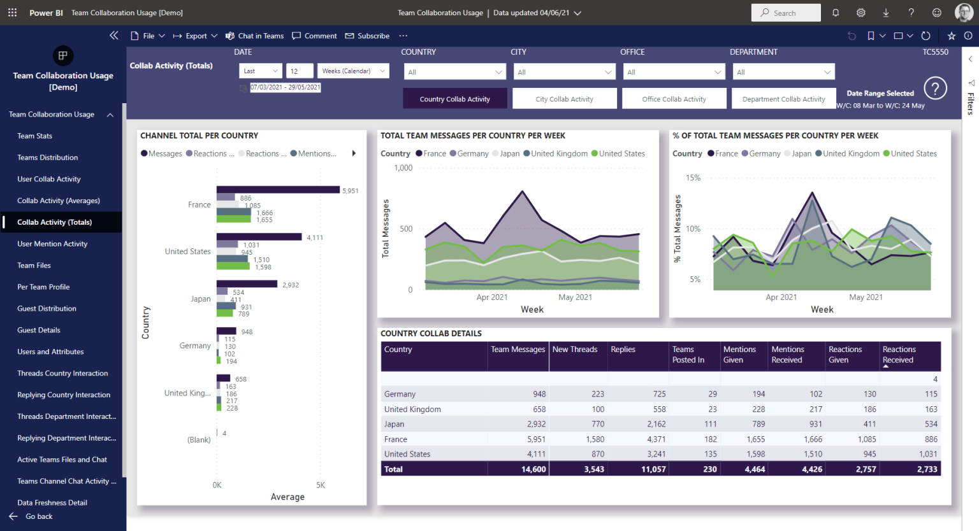
Task: Click Chat in Teams
Action: click(255, 36)
